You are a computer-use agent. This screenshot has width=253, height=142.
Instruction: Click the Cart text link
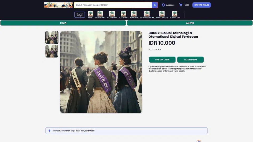click(187, 5)
